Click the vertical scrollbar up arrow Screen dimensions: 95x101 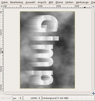tap(93, 9)
